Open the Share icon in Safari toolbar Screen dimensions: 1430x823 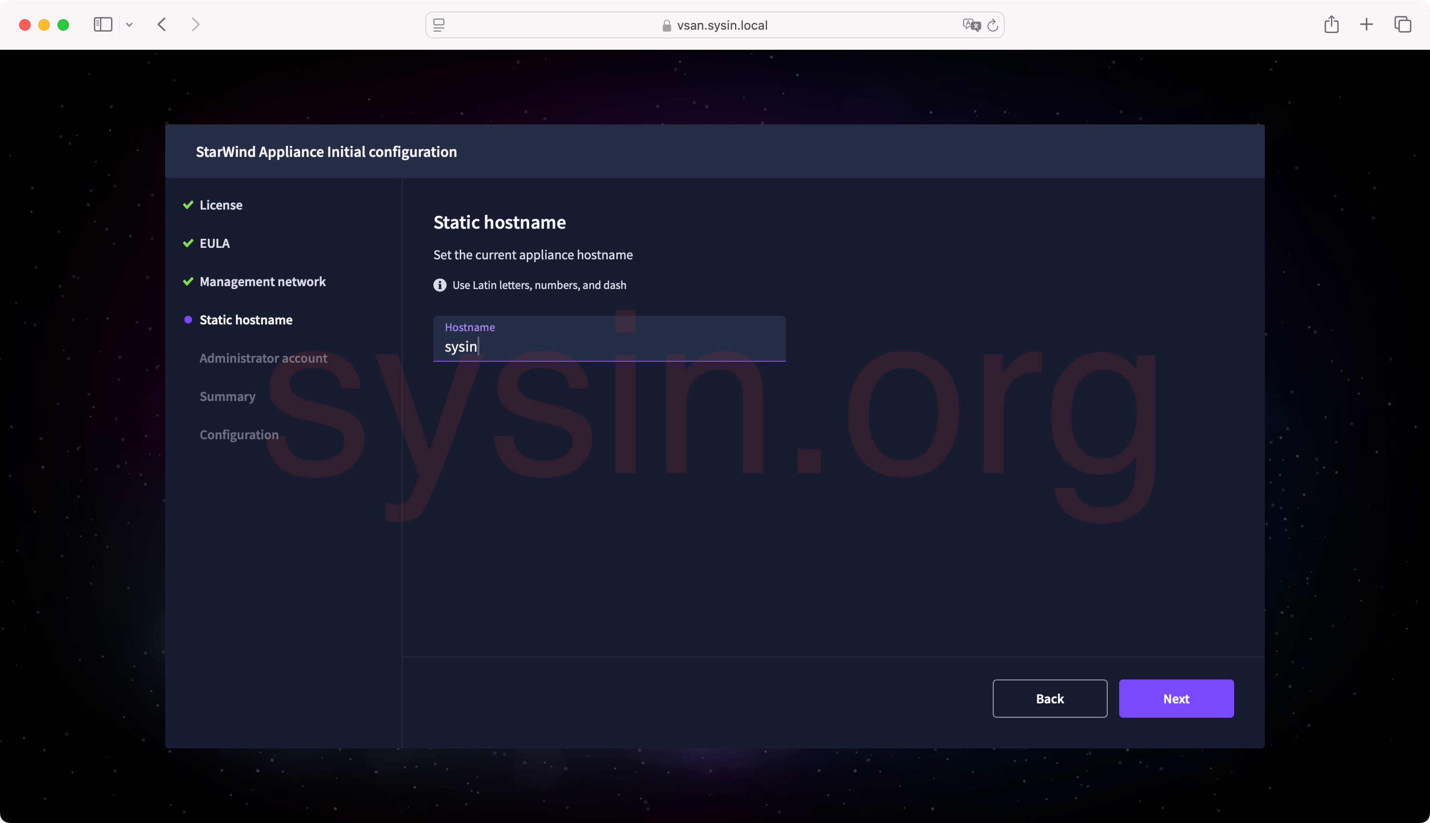point(1331,25)
